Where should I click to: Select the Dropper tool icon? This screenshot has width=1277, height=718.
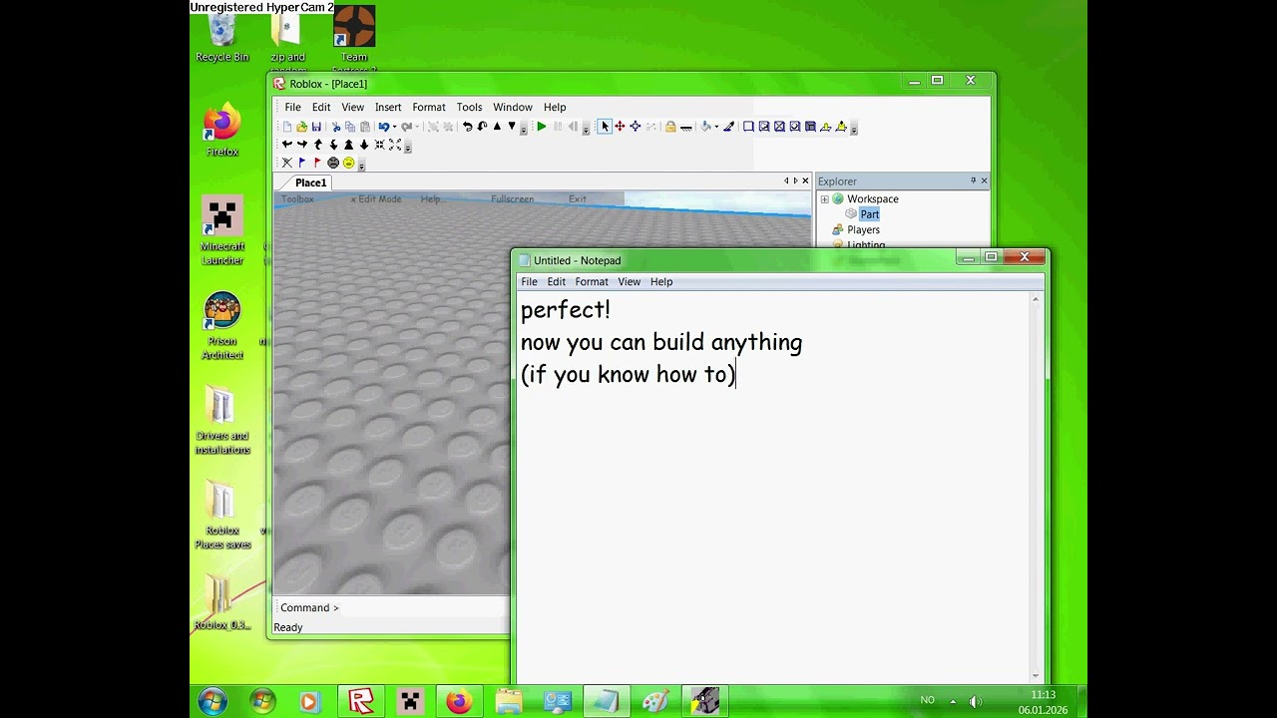pos(729,127)
